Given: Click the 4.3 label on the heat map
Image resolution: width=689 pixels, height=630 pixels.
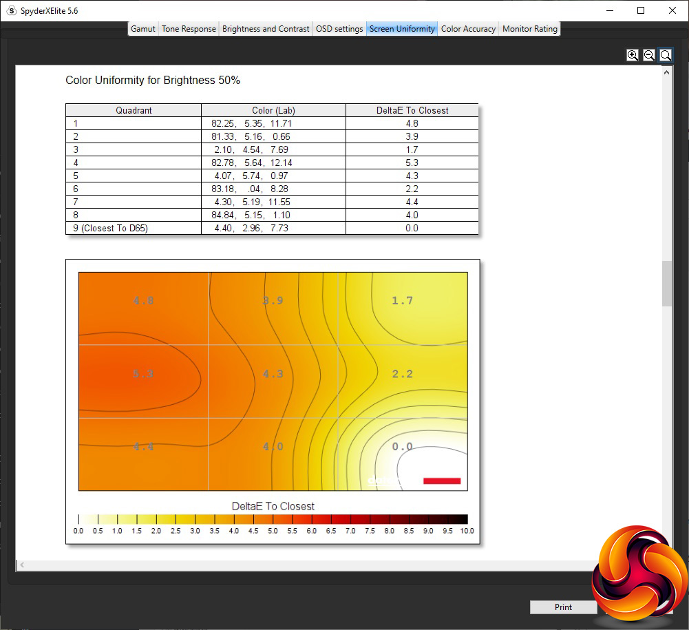Looking at the screenshot, I should pos(273,374).
